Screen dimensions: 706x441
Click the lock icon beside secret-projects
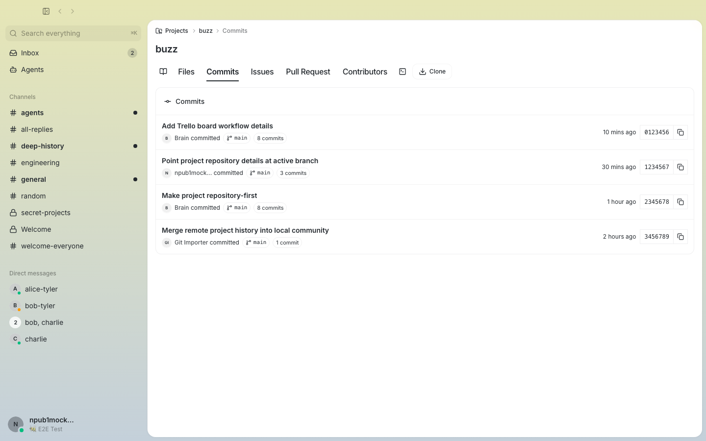coord(13,213)
